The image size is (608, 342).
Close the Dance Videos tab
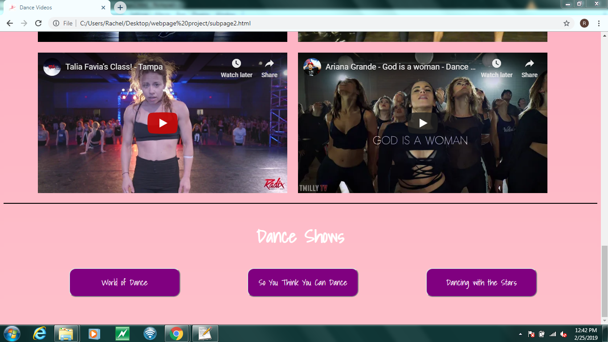(x=103, y=8)
